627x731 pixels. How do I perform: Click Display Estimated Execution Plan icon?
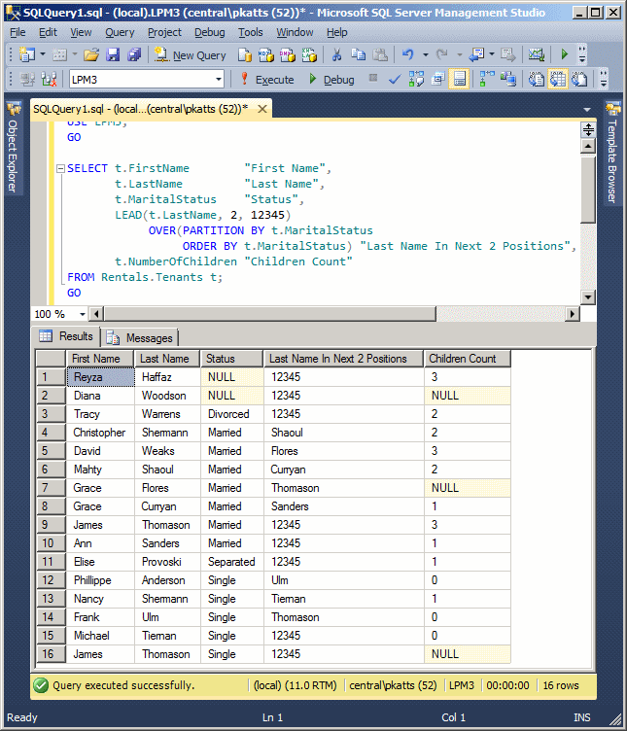pos(416,80)
